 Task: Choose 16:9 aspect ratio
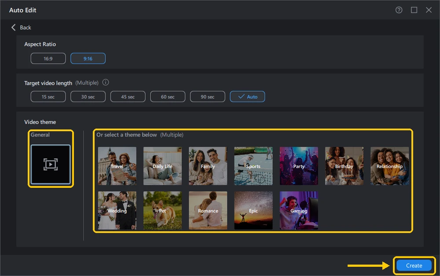pyautogui.click(x=48, y=58)
